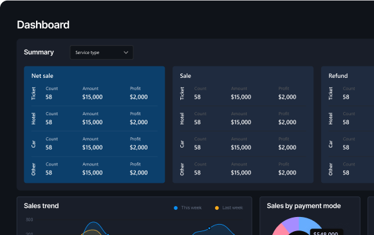Screen dimensions: 374x235
Task: Click Hotel row label in Refund card
Action: tap(331, 118)
